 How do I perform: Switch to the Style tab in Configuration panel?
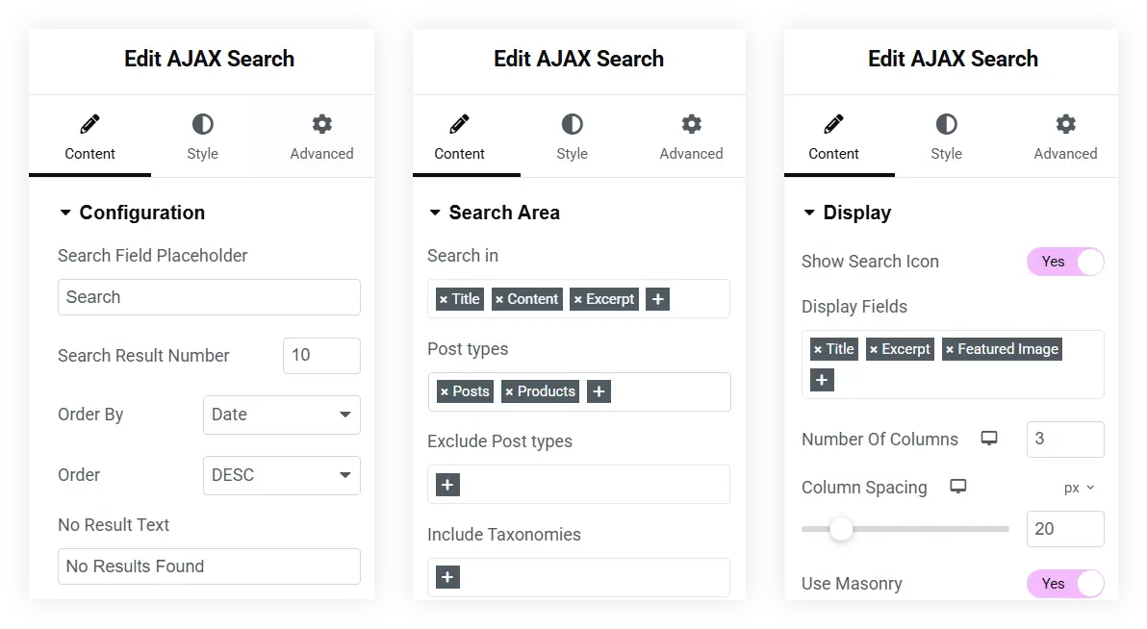coord(202,138)
